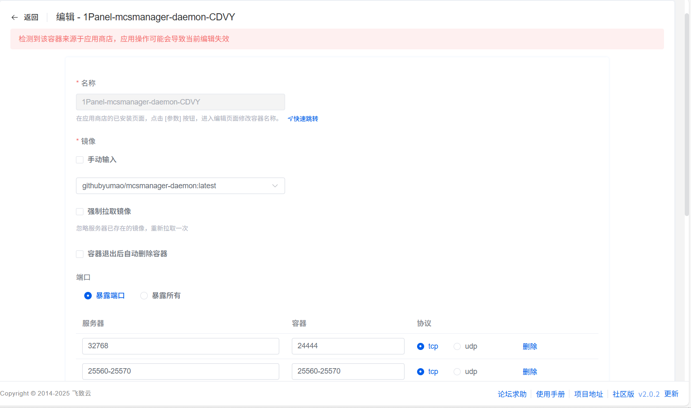The height and width of the screenshot is (408, 691).
Task: Check the force pull image checkbox
Action: click(x=80, y=212)
